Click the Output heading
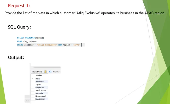The image size is (170, 104). [x=16, y=57]
